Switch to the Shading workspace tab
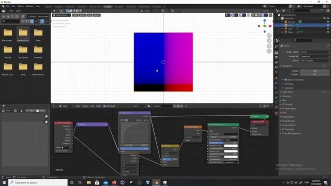The height and width of the screenshot is (186, 331). [108, 7]
